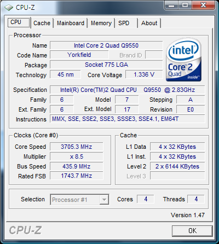The height and width of the screenshot is (244, 219).
Task: Open the SPD tab
Action: click(x=126, y=23)
